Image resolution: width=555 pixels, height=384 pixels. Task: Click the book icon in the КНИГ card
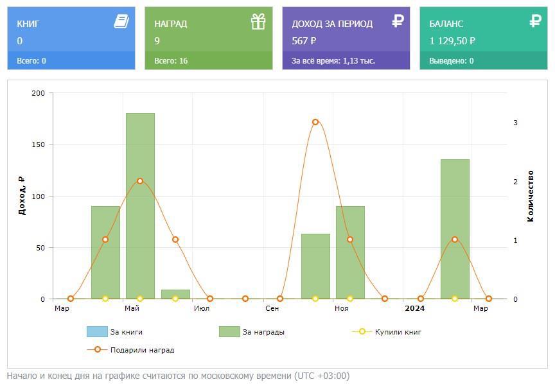121,22
